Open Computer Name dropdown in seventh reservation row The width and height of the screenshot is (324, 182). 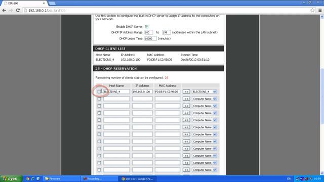coord(205,134)
